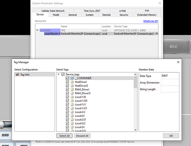Click the Tag Info folder icon

17,74
